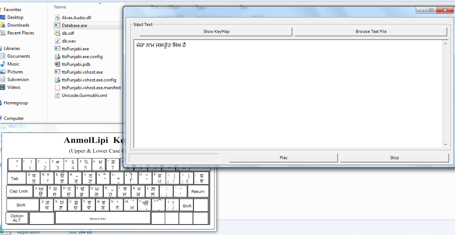Select the ttsPunjabi.pdb file icon

coord(57,64)
